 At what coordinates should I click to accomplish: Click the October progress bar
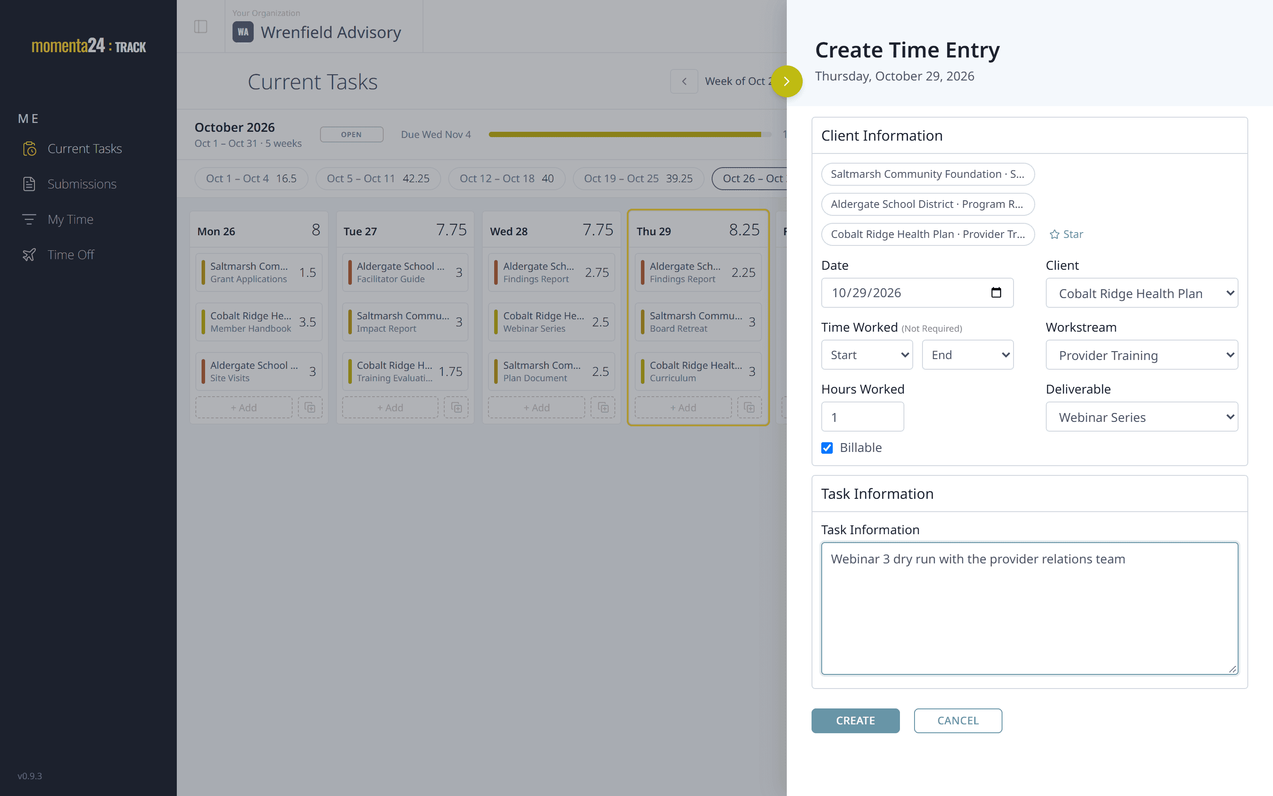630,134
